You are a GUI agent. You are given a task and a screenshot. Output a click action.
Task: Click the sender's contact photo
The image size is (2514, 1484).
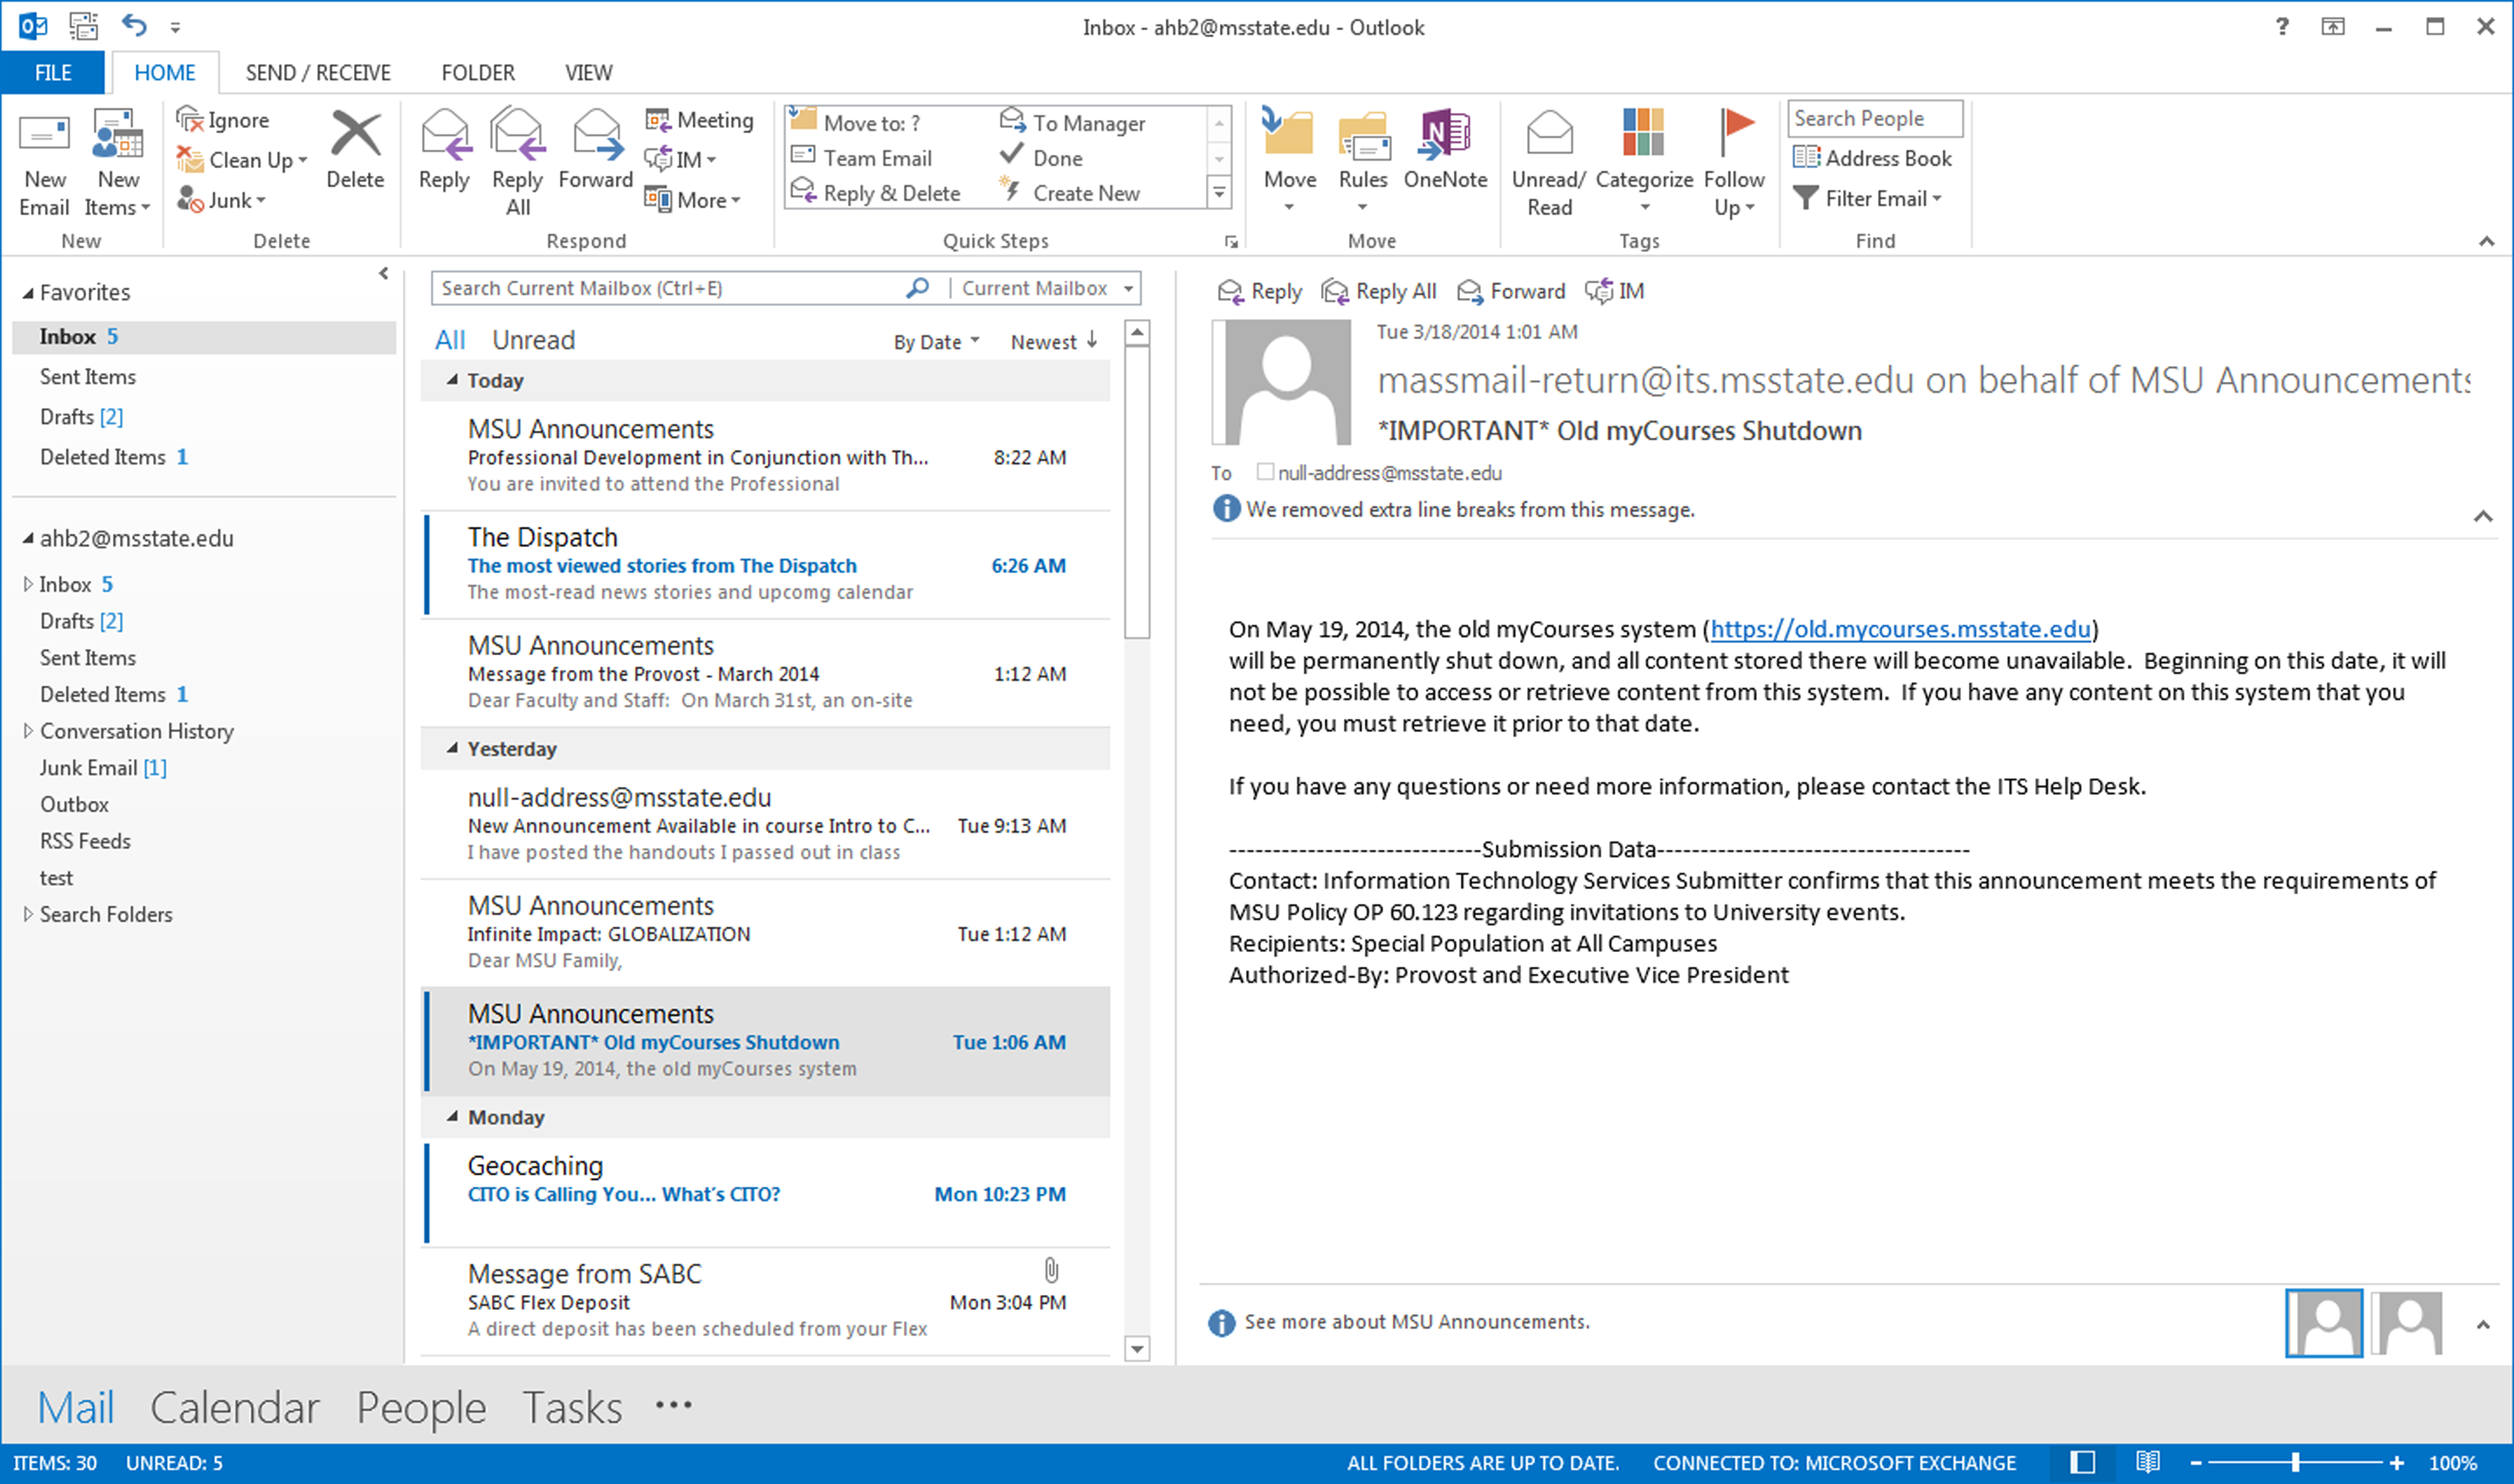tap(1282, 382)
